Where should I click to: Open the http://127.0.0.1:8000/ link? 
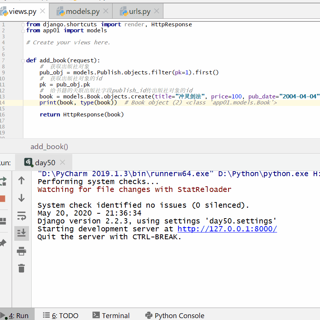pos(227,229)
